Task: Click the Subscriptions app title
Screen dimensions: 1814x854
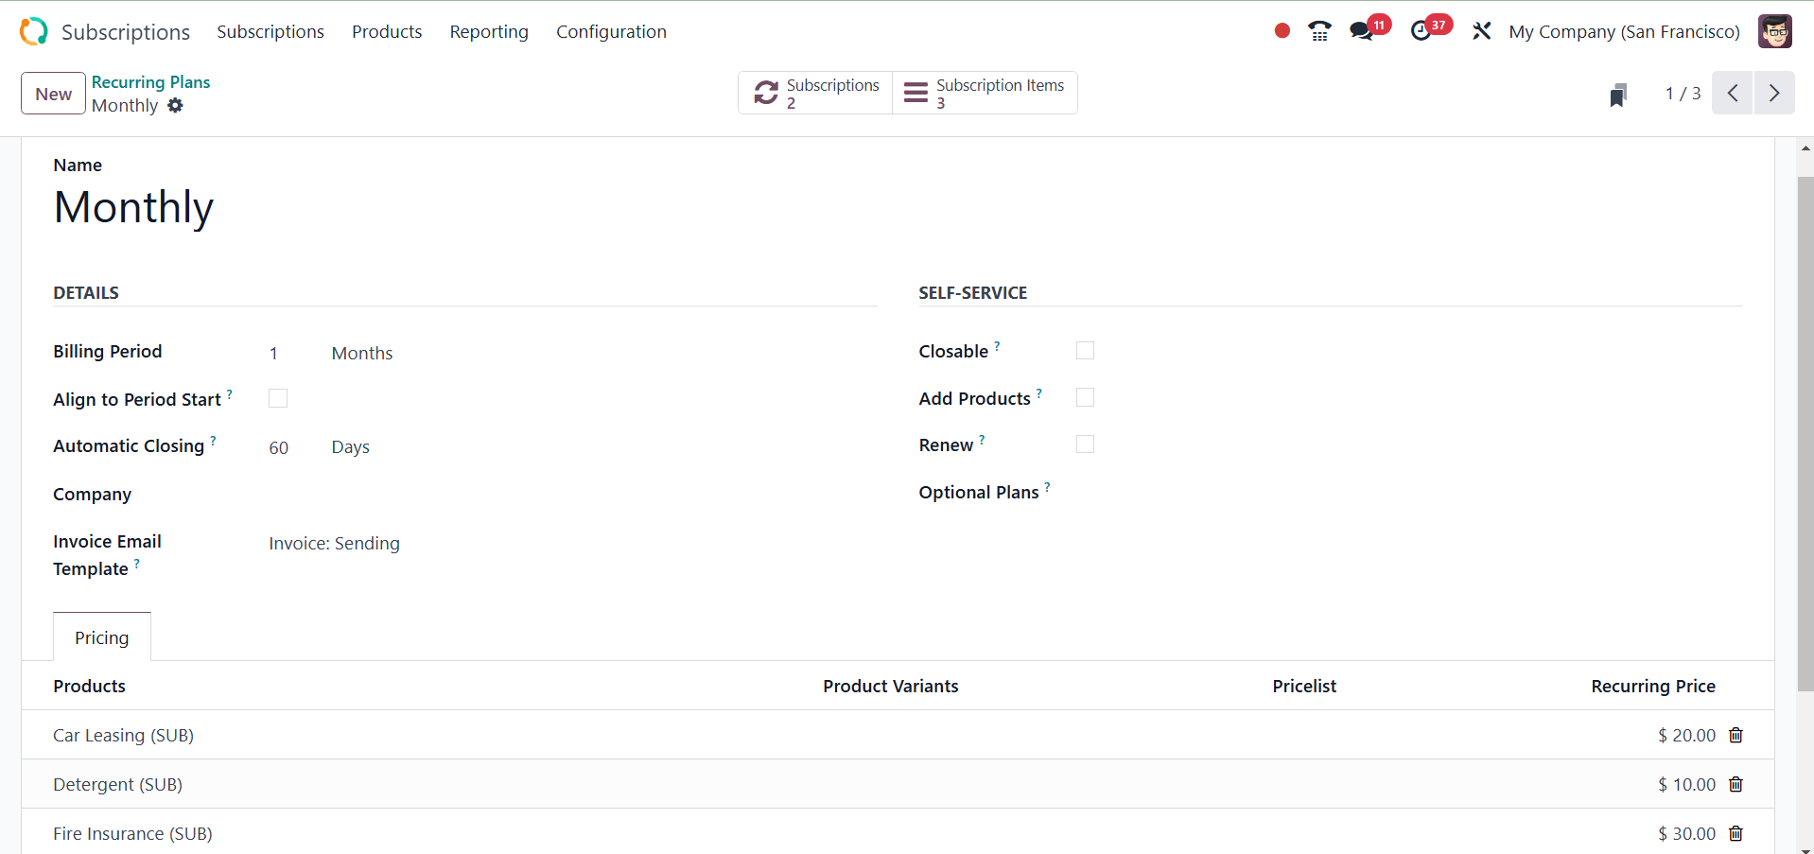Action: tap(126, 32)
